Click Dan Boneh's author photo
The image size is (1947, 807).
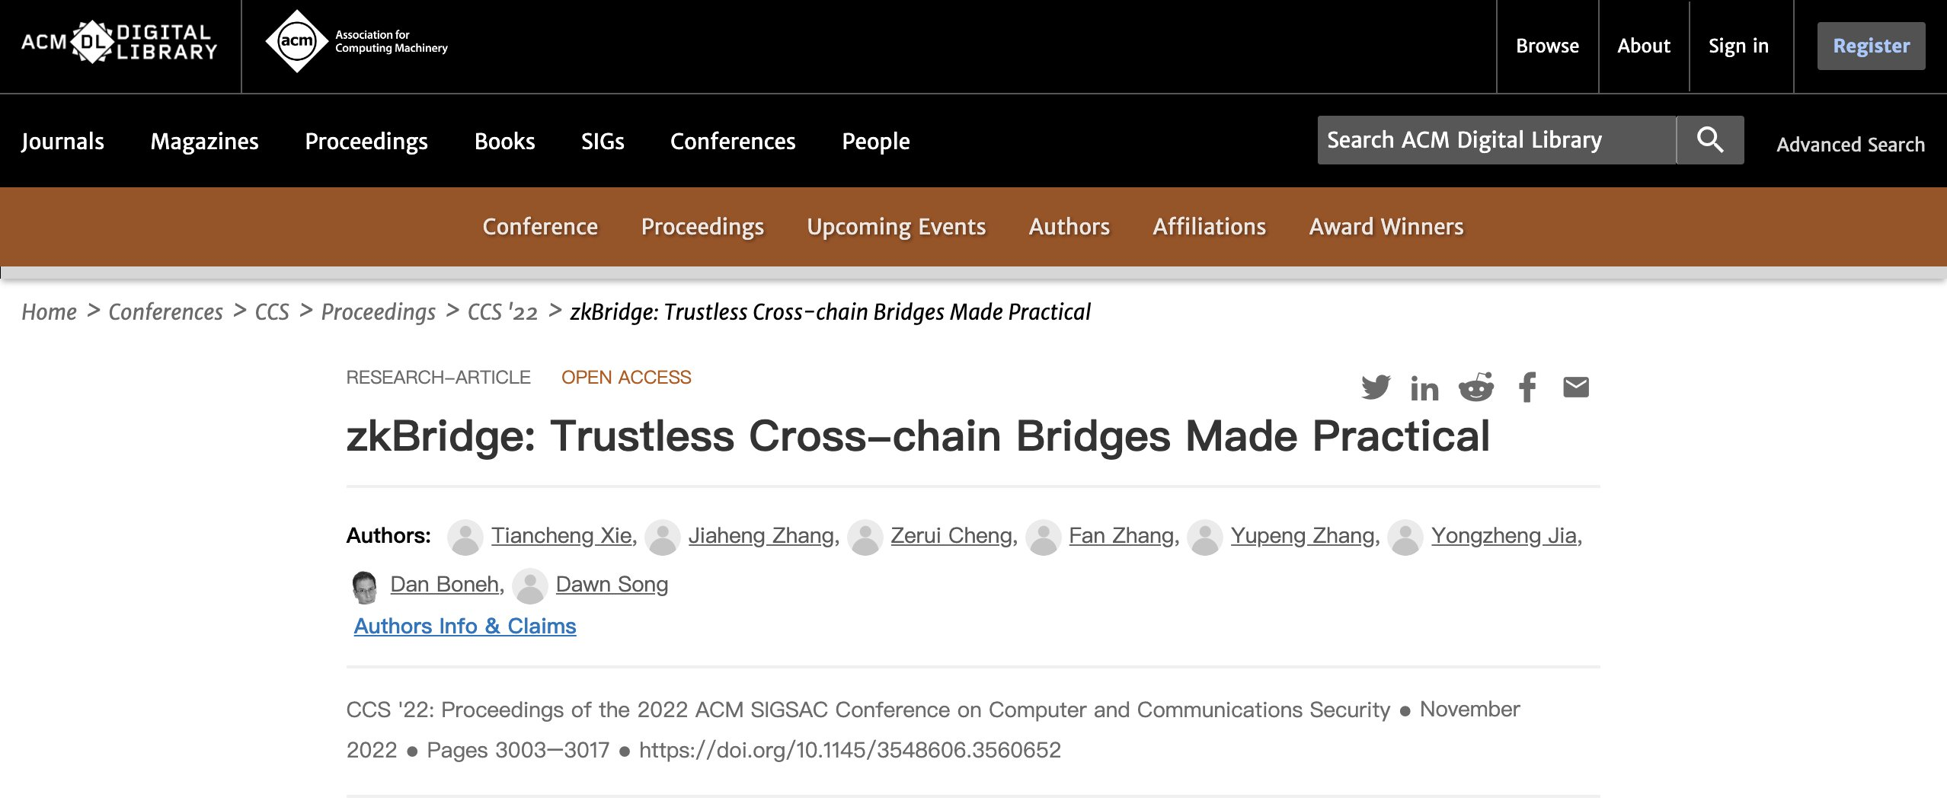click(x=365, y=585)
